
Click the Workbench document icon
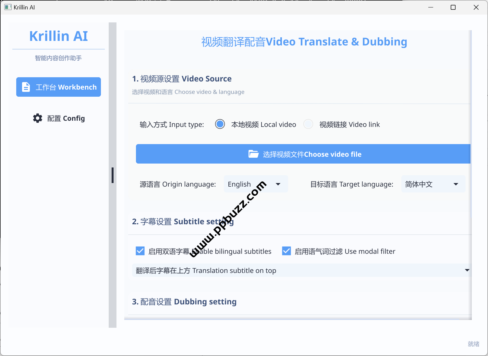click(x=26, y=87)
